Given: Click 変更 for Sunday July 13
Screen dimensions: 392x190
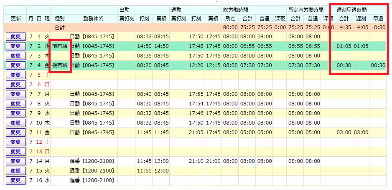Looking at the screenshot, I should coord(15,152).
